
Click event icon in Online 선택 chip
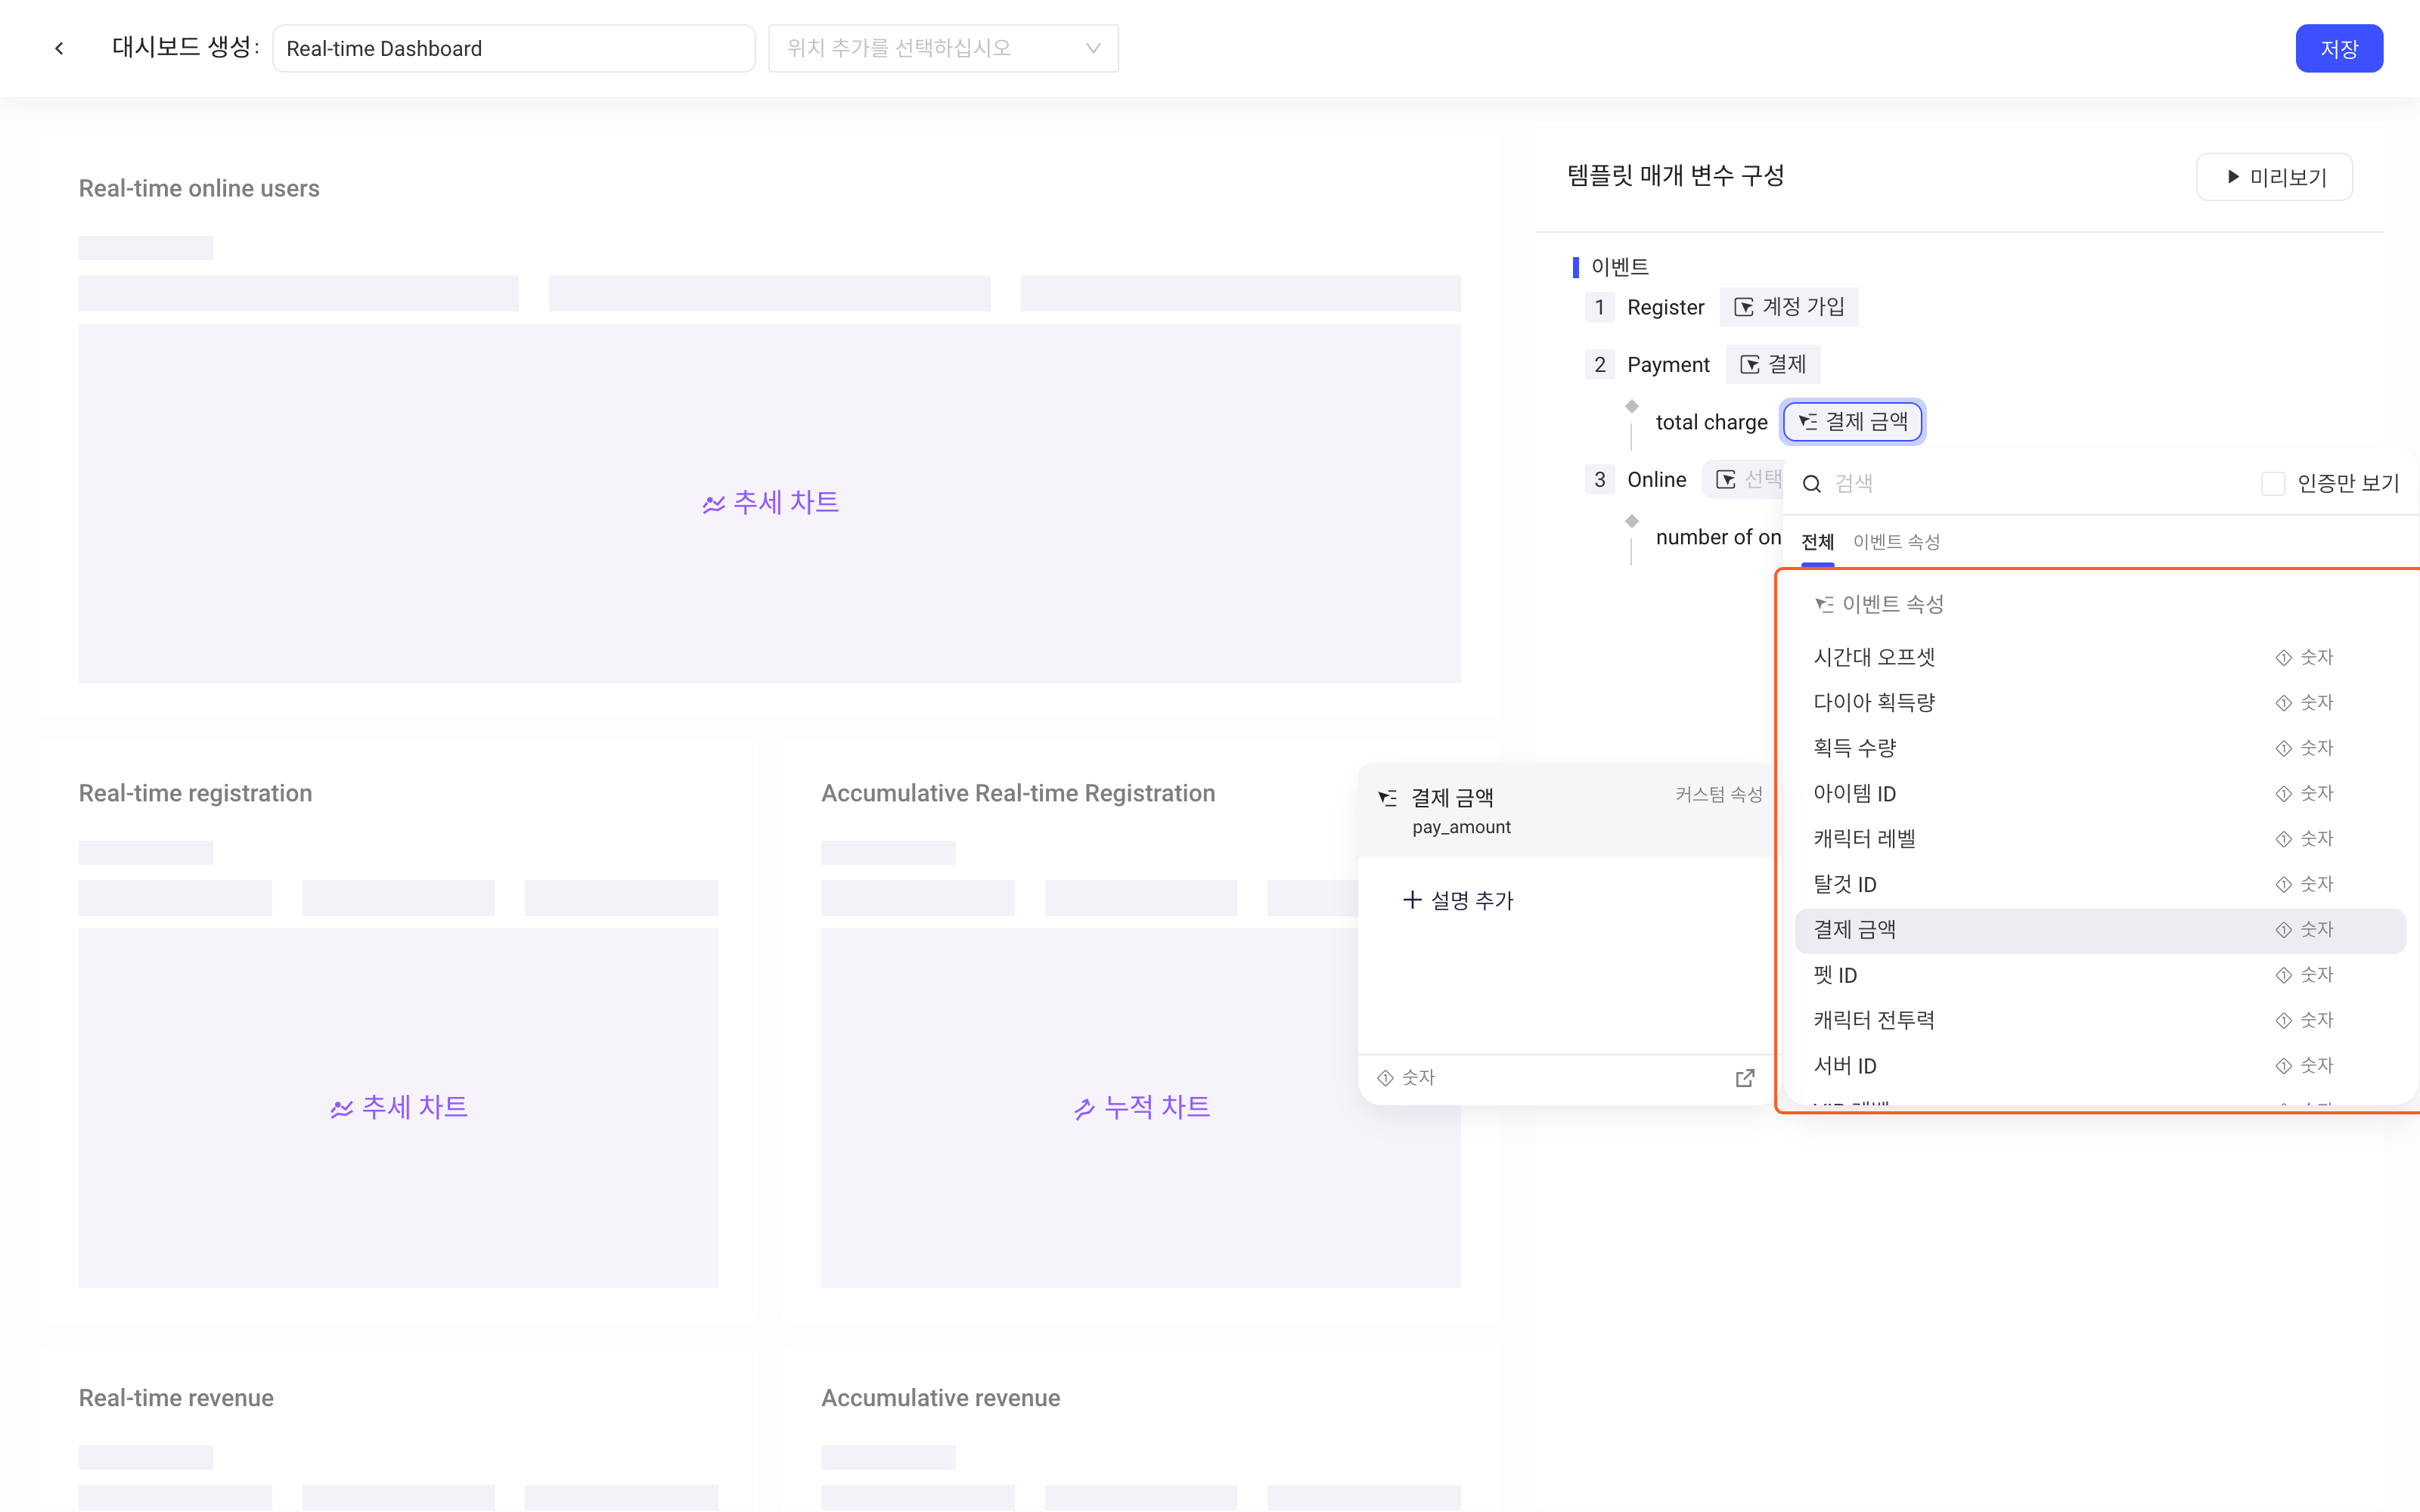click(x=1726, y=480)
